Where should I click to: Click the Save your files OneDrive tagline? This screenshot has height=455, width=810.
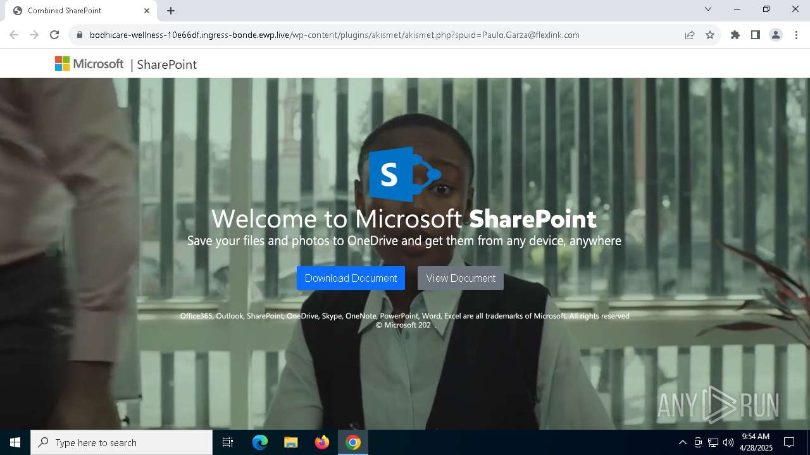pyautogui.click(x=404, y=241)
